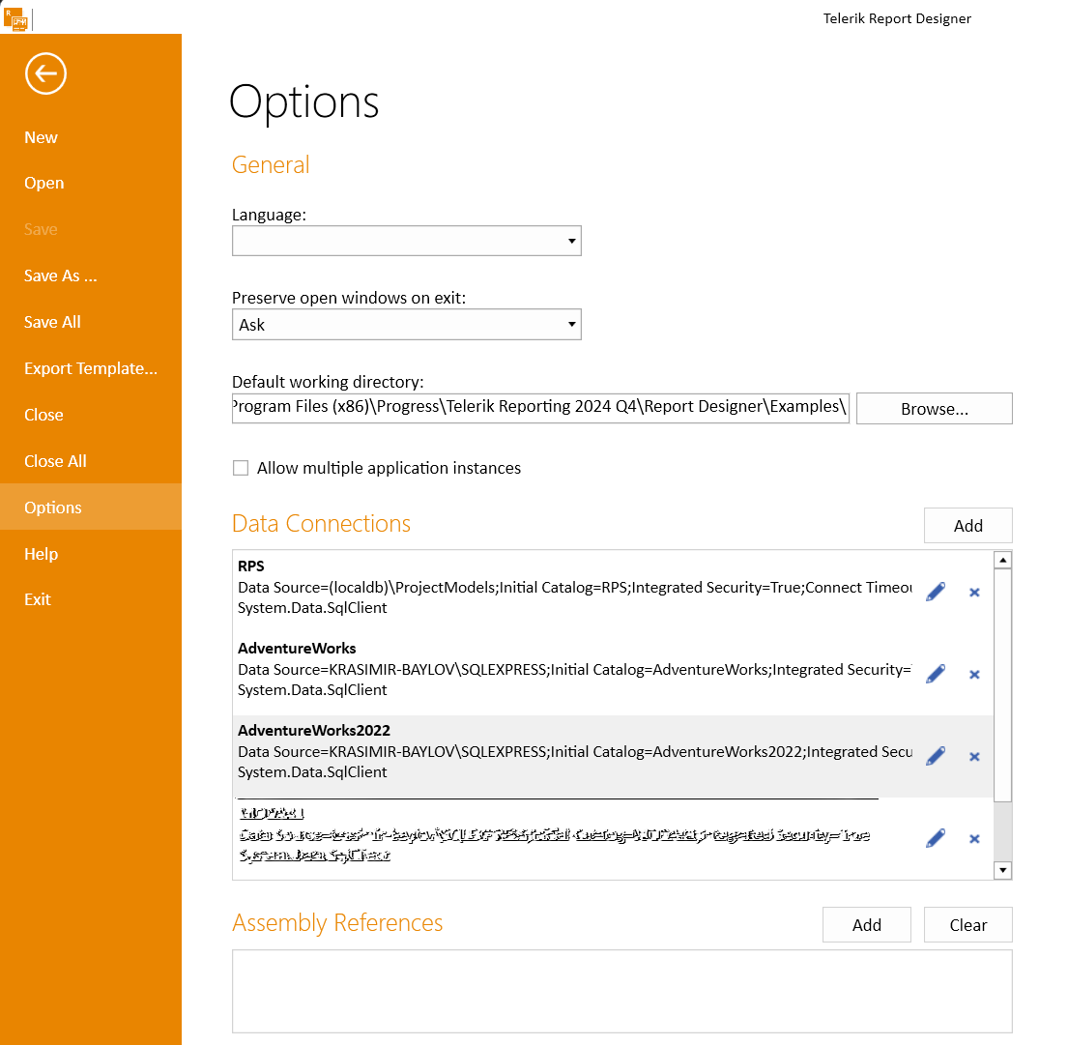
Task: Select Export Template from the sidebar
Action: click(90, 368)
